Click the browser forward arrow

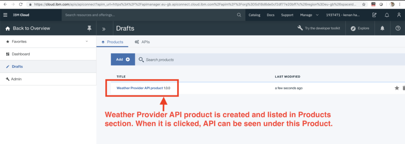point(13,4)
